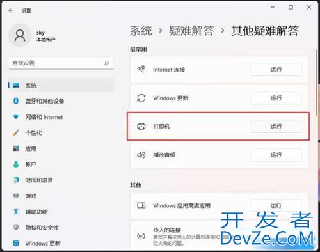Select 网络和 Internet in the sidebar

click(61, 117)
